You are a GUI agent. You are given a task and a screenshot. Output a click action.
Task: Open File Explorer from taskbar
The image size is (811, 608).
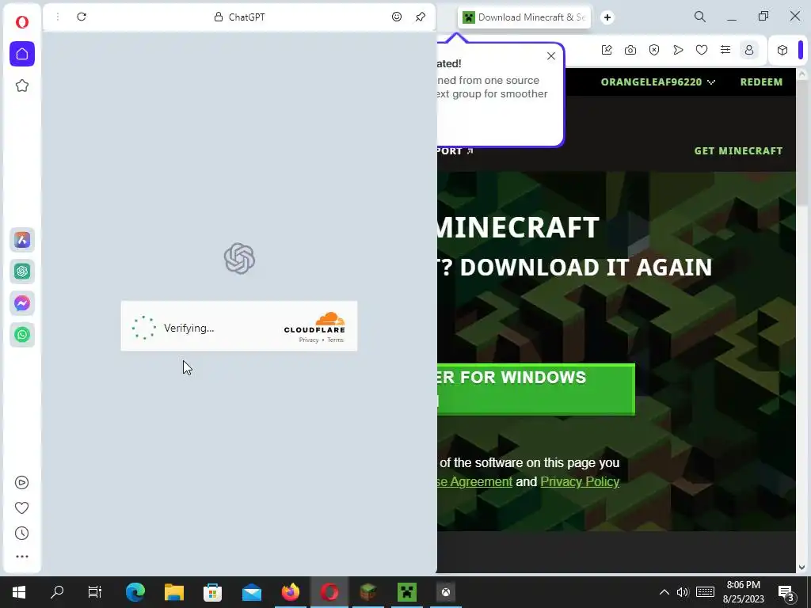pos(174,592)
